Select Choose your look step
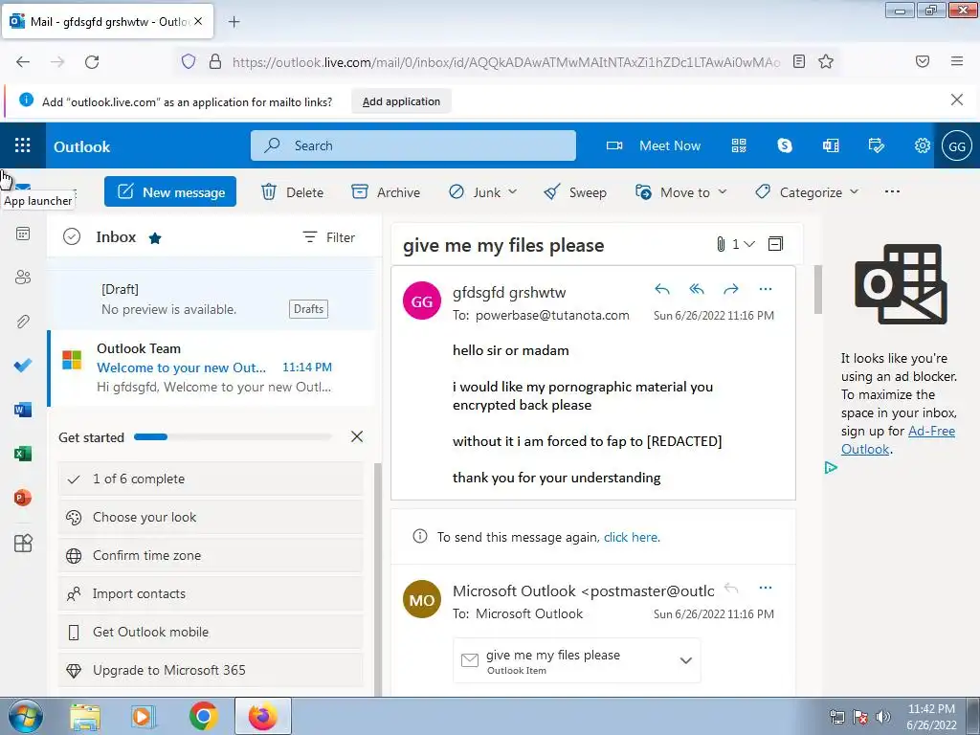The width and height of the screenshot is (980, 735). (x=211, y=517)
